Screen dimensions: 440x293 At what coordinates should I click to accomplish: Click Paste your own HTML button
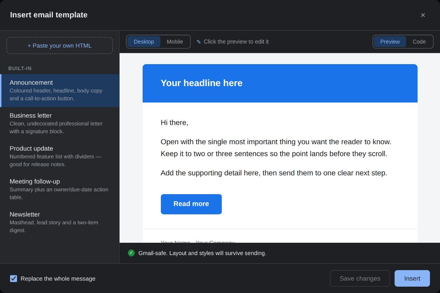[x=60, y=46]
